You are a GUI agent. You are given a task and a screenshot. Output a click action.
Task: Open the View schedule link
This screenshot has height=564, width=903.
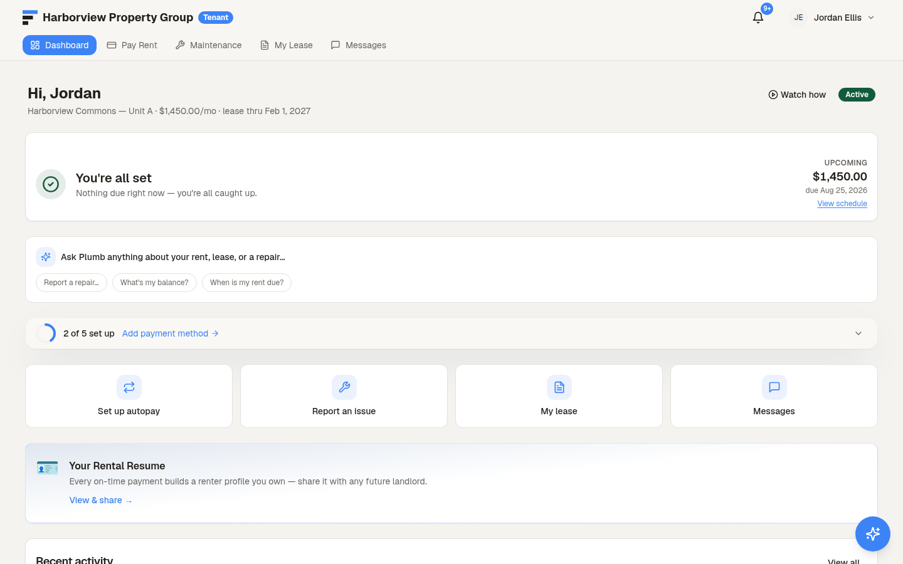pyautogui.click(x=842, y=204)
